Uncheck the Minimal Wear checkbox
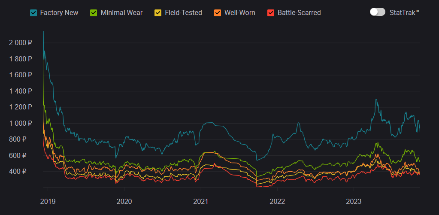This screenshot has width=439, height=215. pos(94,13)
